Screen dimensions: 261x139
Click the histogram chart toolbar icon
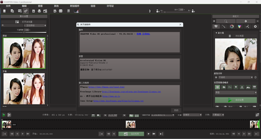[x=76, y=11]
